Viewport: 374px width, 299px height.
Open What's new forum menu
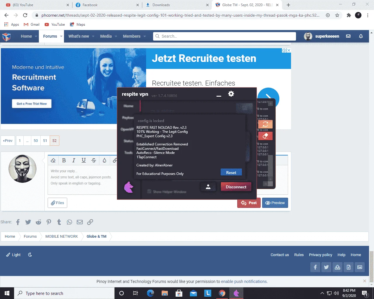[79, 36]
